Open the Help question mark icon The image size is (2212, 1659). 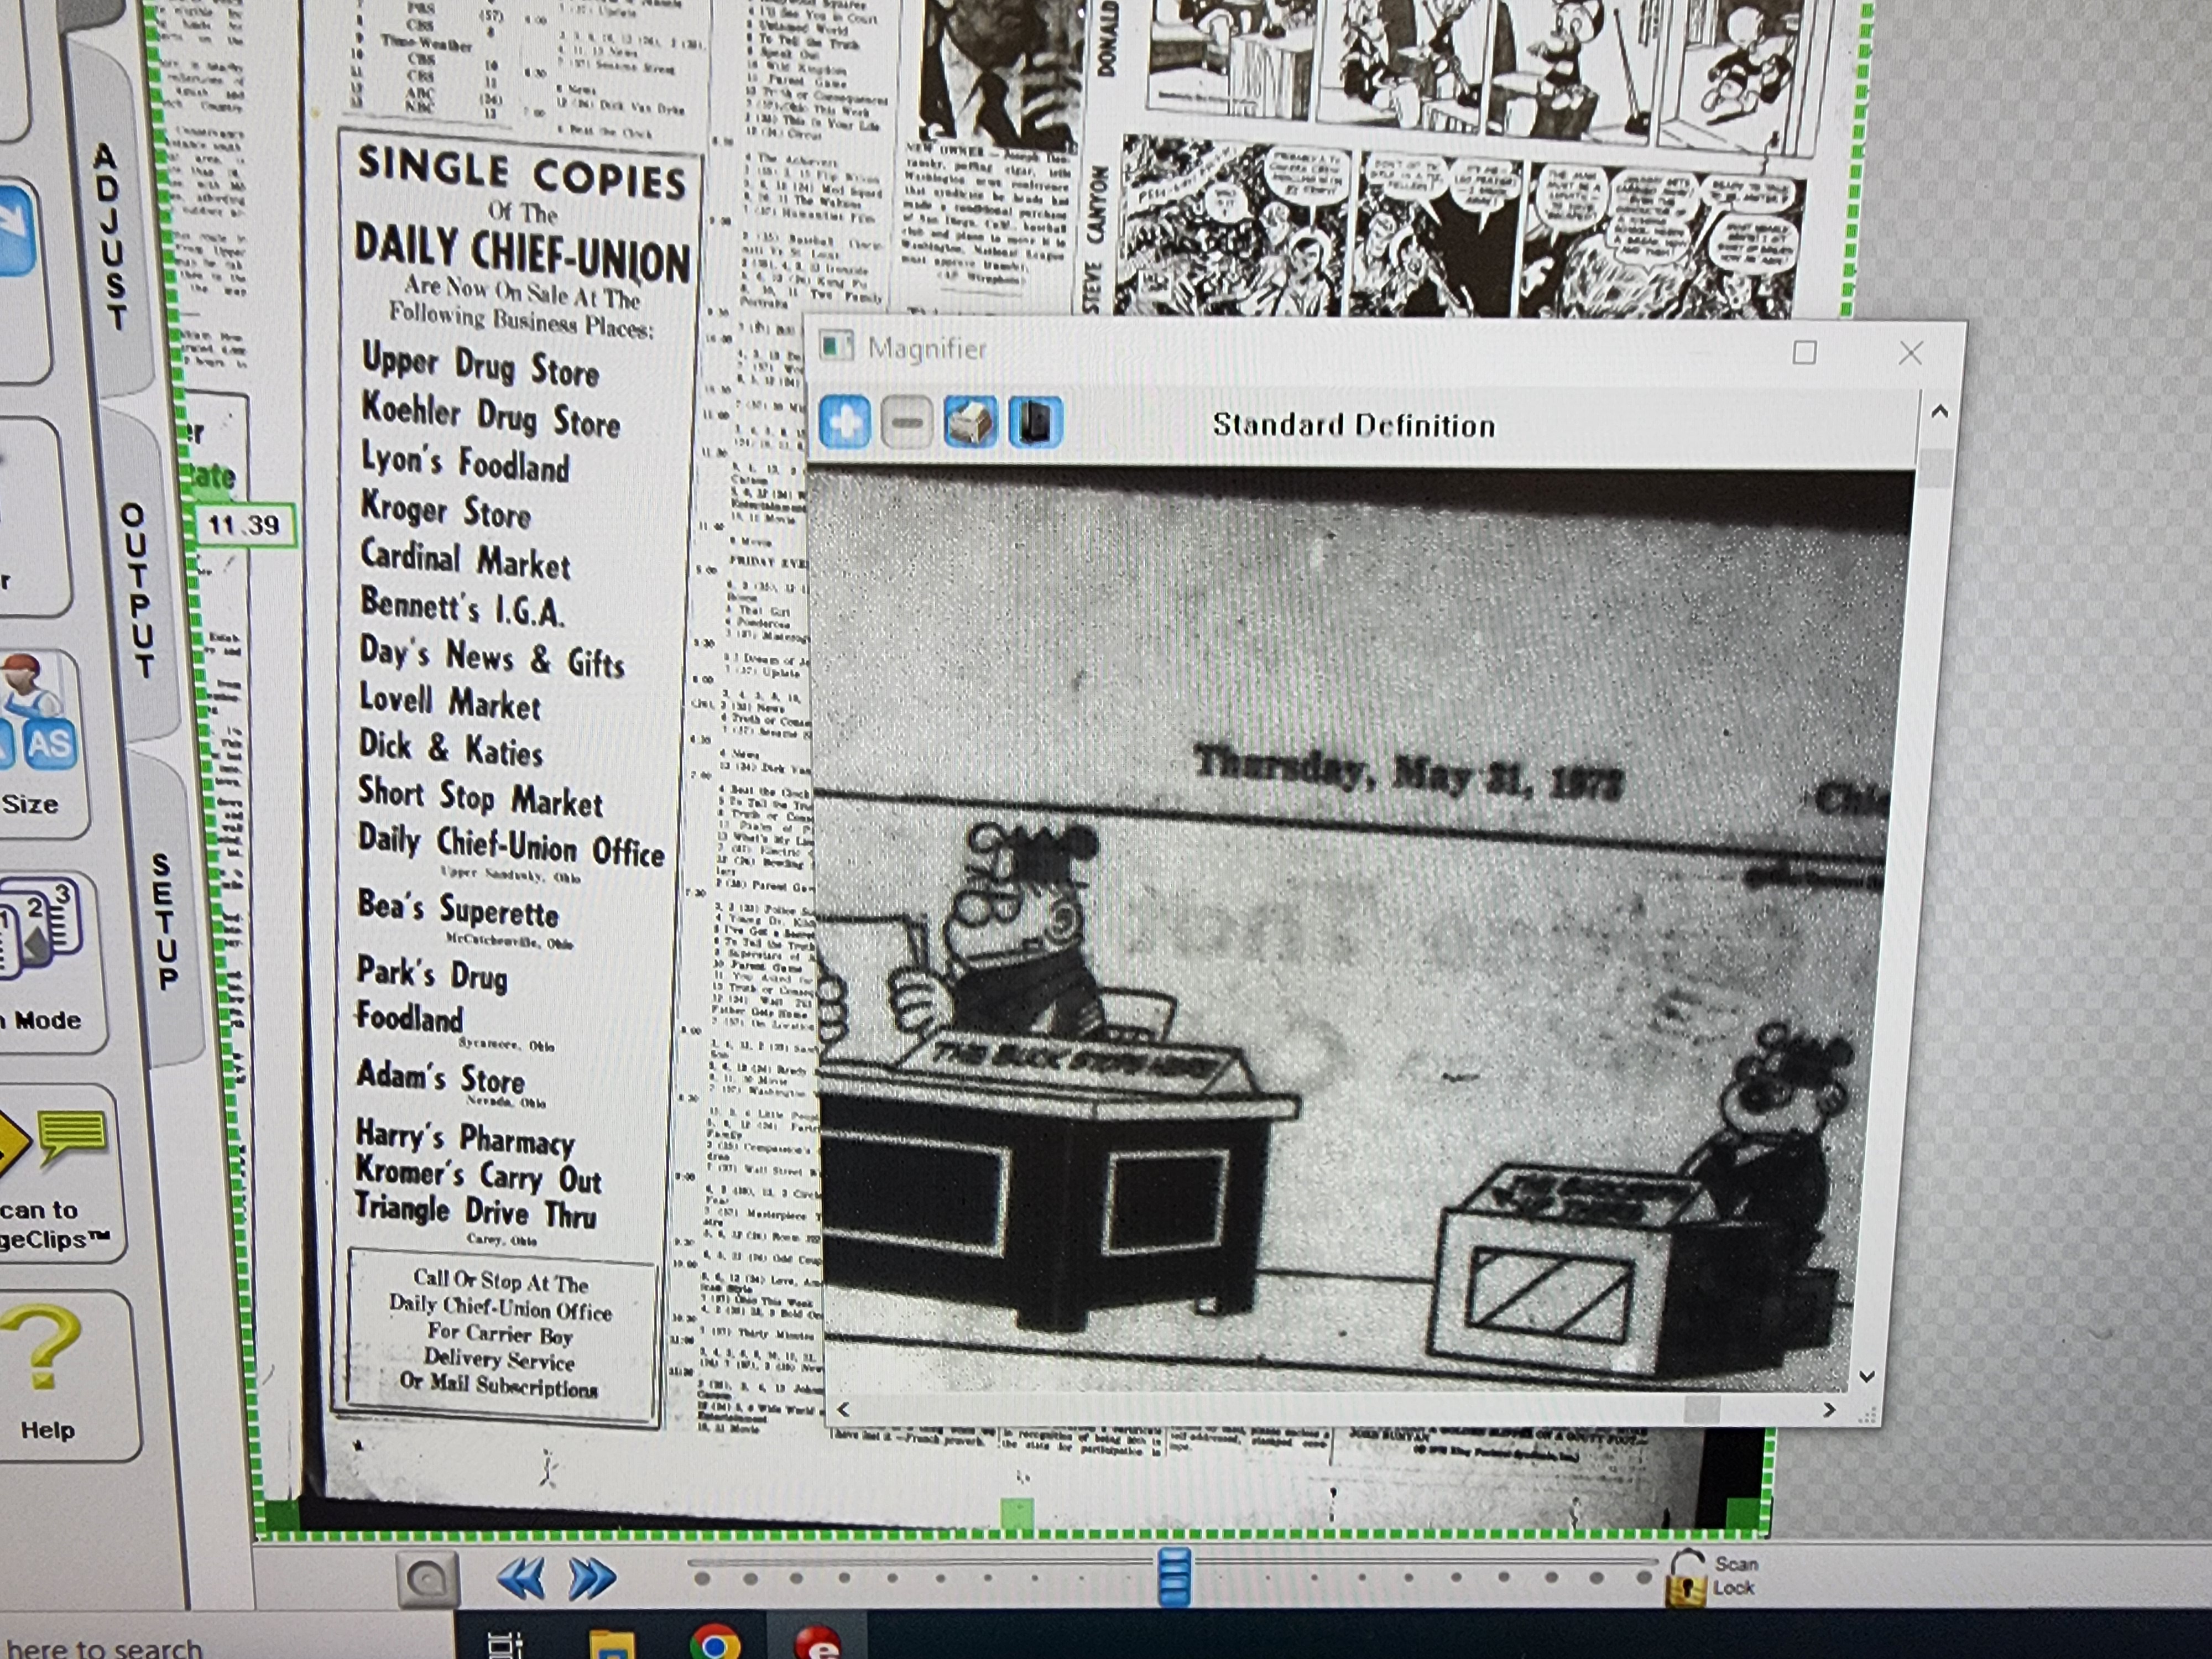pos(42,1350)
